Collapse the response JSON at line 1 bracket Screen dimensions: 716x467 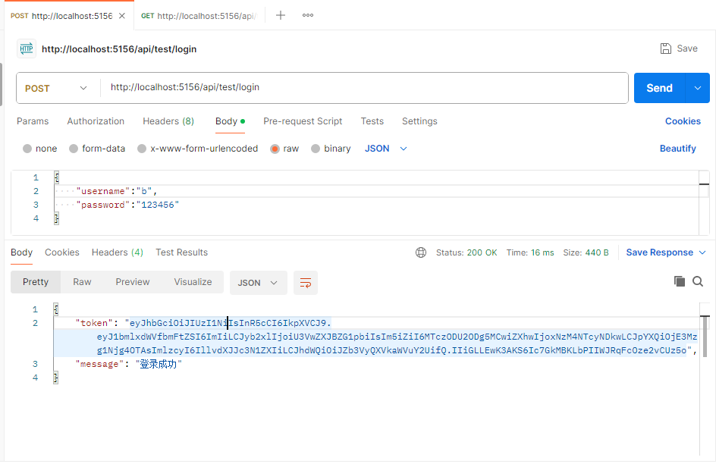pos(56,309)
